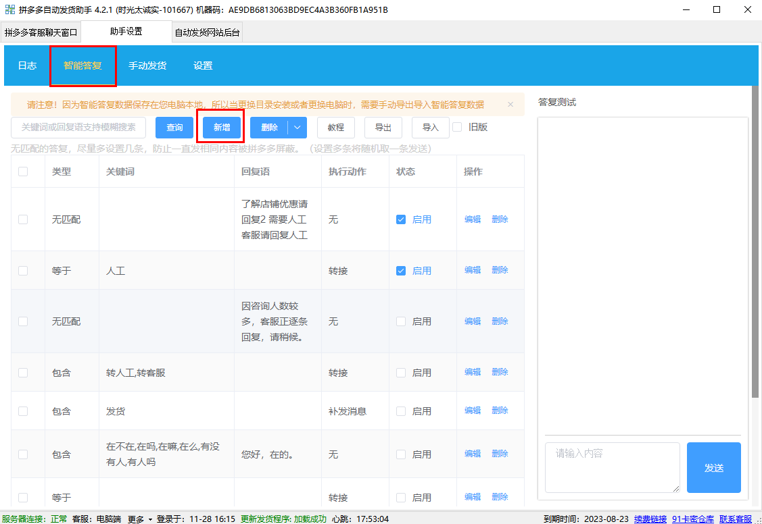The height and width of the screenshot is (524, 762).
Task: Edit the 您好，在的 reply row
Action: pyautogui.click(x=473, y=454)
